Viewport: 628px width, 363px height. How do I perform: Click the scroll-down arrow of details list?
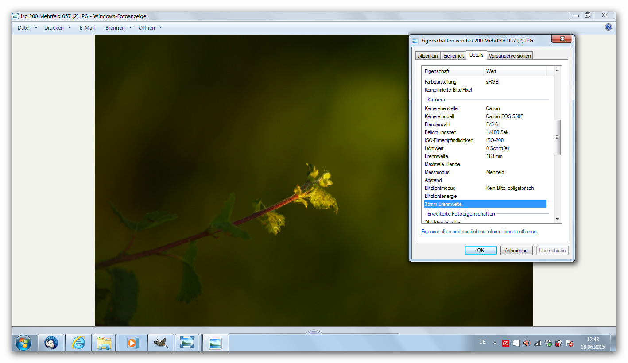[x=558, y=219]
